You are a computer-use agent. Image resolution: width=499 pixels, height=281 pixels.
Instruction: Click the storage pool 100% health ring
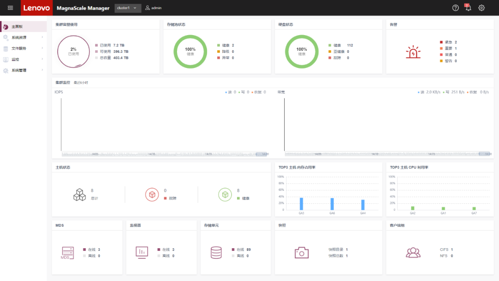(x=190, y=52)
